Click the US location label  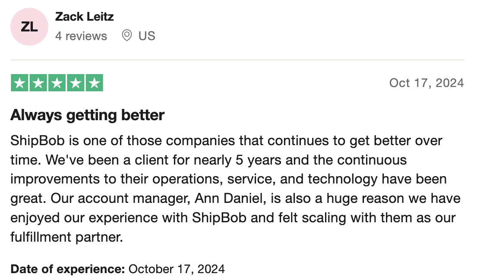[x=147, y=36]
